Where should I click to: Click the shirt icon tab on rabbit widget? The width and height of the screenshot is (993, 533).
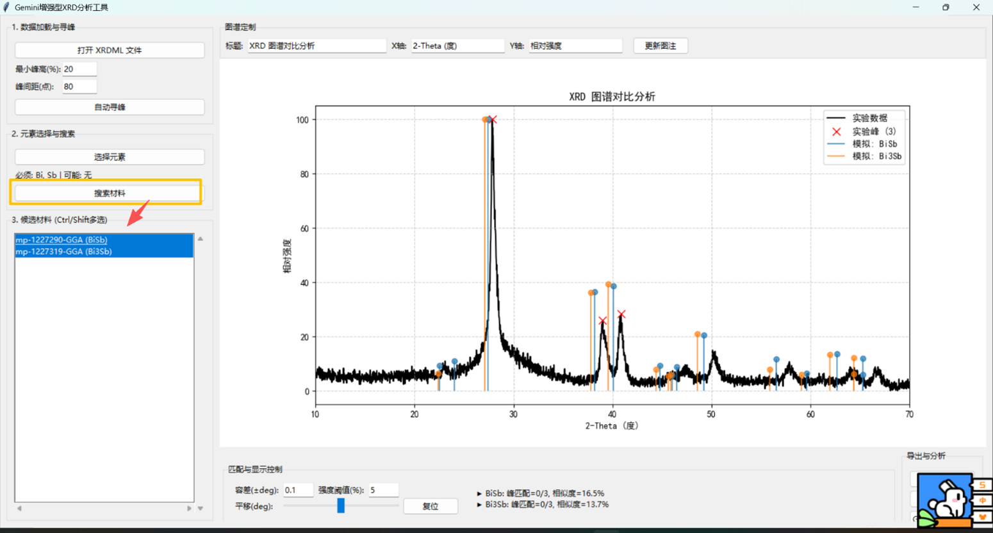(982, 516)
